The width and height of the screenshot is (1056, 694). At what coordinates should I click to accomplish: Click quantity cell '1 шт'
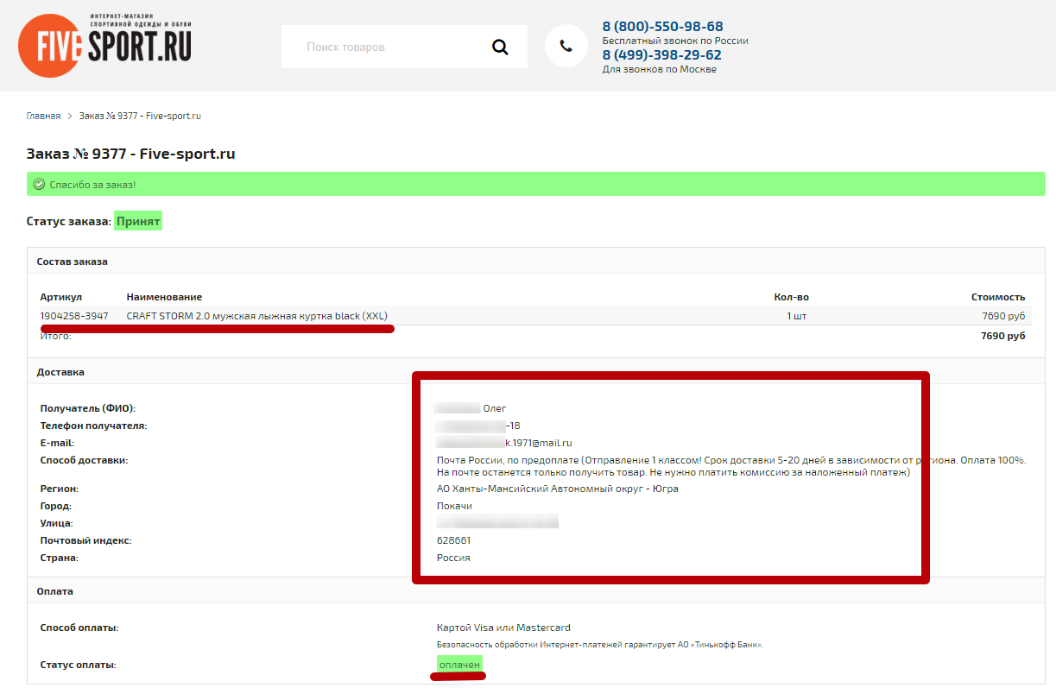tap(797, 316)
